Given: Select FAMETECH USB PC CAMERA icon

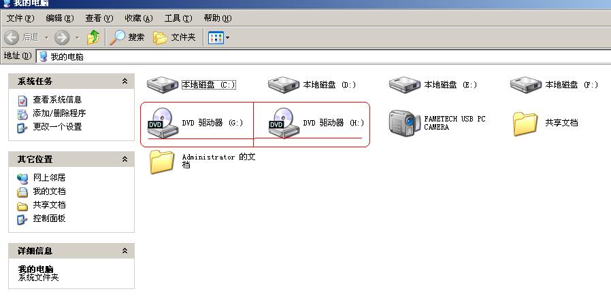Looking at the screenshot, I should (405, 123).
